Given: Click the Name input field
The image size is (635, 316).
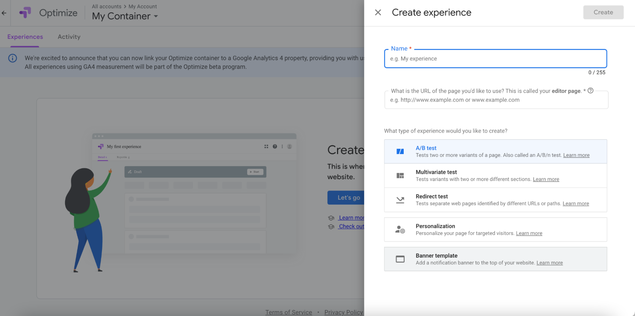Looking at the screenshot, I should [x=495, y=59].
